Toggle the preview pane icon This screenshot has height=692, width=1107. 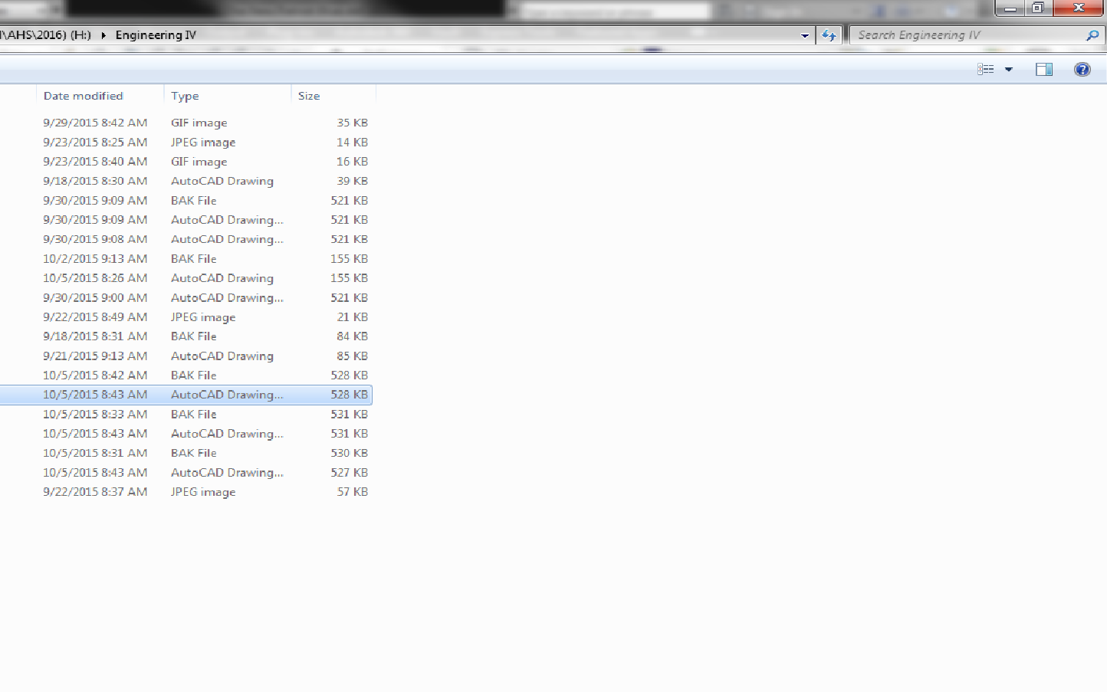point(1044,70)
